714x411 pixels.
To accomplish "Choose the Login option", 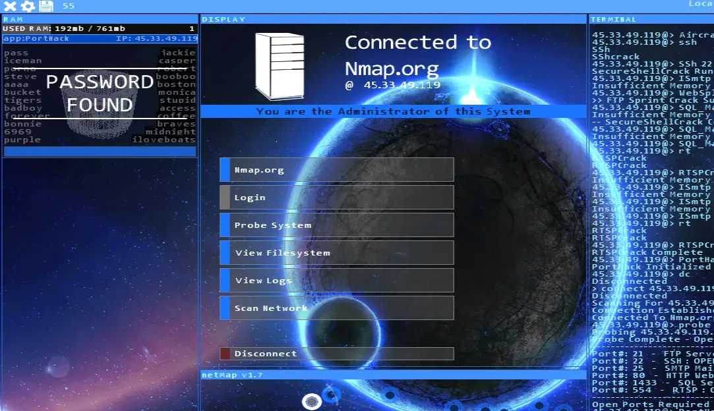I will [337, 198].
